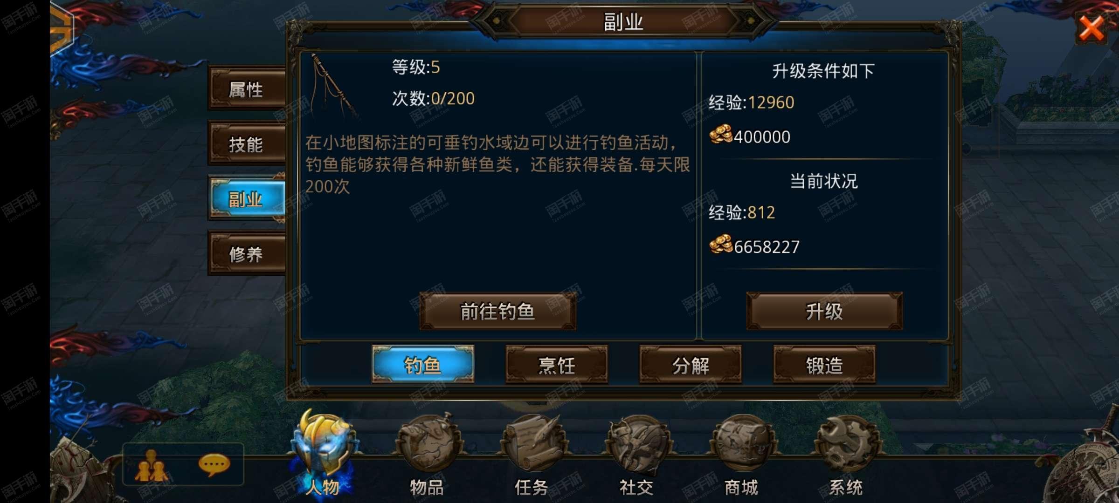The image size is (1119, 503).
Task: Switch to the 修养 side tab
Action: (247, 254)
